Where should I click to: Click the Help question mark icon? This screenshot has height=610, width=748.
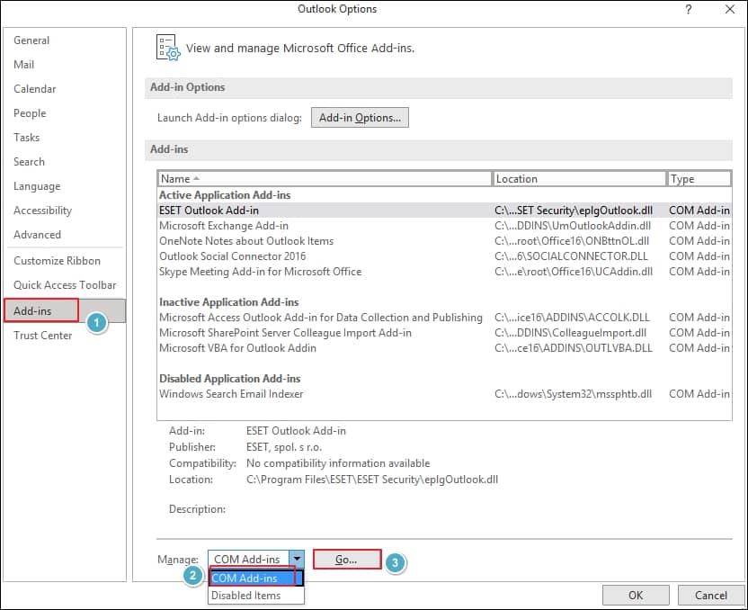(x=689, y=10)
